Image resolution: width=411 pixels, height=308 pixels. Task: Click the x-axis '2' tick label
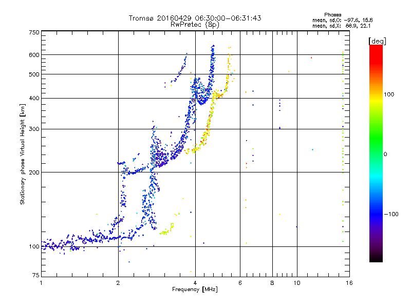click(x=118, y=283)
